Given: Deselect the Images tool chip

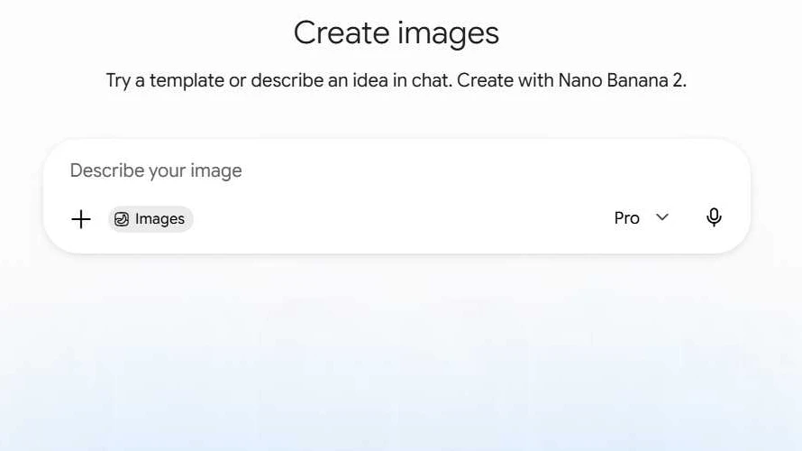Looking at the screenshot, I should pyautogui.click(x=150, y=219).
